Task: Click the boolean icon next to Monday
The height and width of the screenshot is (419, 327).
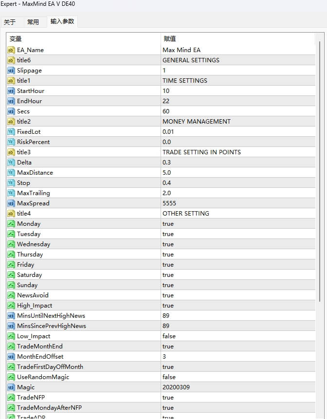Action: pos(11,223)
